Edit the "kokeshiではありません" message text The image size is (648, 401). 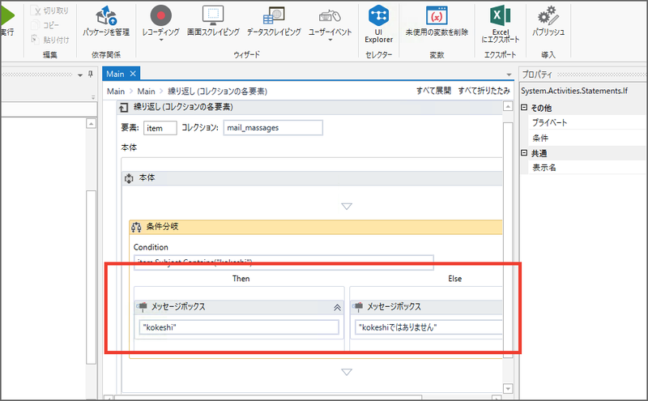tap(428, 327)
